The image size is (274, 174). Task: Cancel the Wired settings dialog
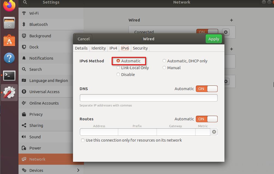(x=84, y=39)
